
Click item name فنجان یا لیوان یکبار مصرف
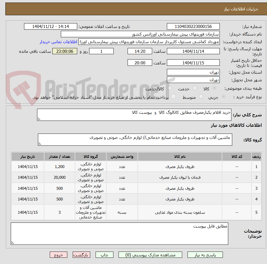[x=180, y=178]
